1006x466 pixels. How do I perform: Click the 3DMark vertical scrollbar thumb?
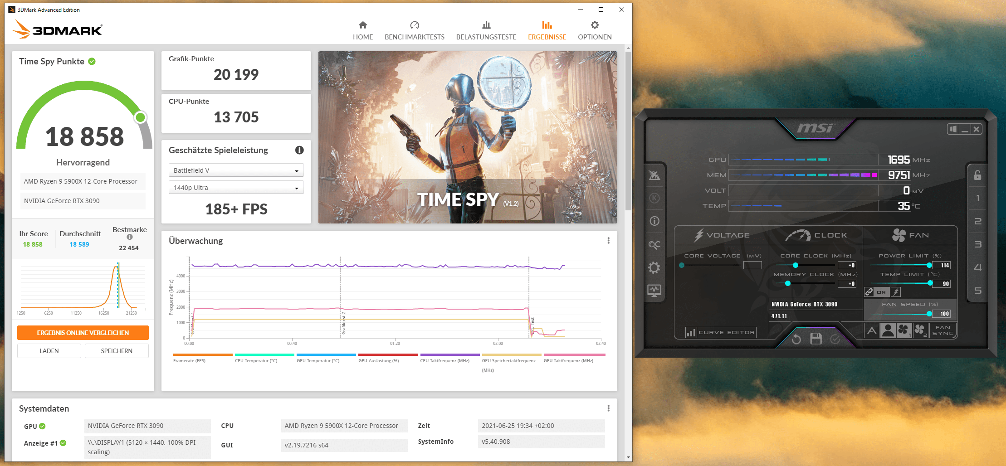(x=628, y=131)
